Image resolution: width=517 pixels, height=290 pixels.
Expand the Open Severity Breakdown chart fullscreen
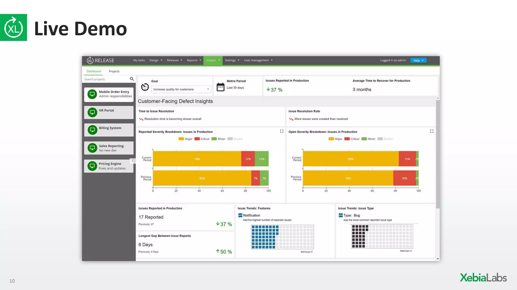click(x=432, y=131)
